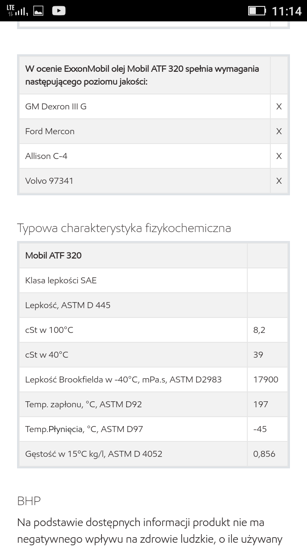Image resolution: width=307 pixels, height=547 pixels.
Task: Tap the Typowa charakterystyka fizykochemiczna heading
Action: click(124, 228)
